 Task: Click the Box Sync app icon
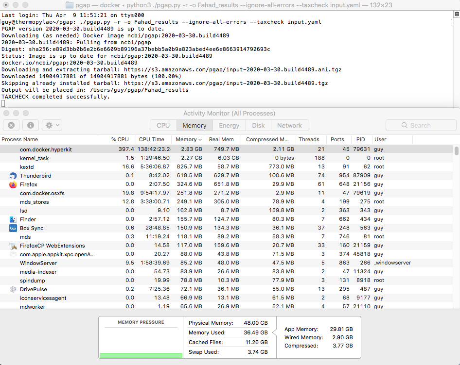point(13,228)
